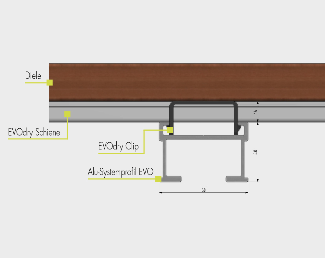
Task: Select the 'EVOdry Clip' label text
Action: point(118,147)
